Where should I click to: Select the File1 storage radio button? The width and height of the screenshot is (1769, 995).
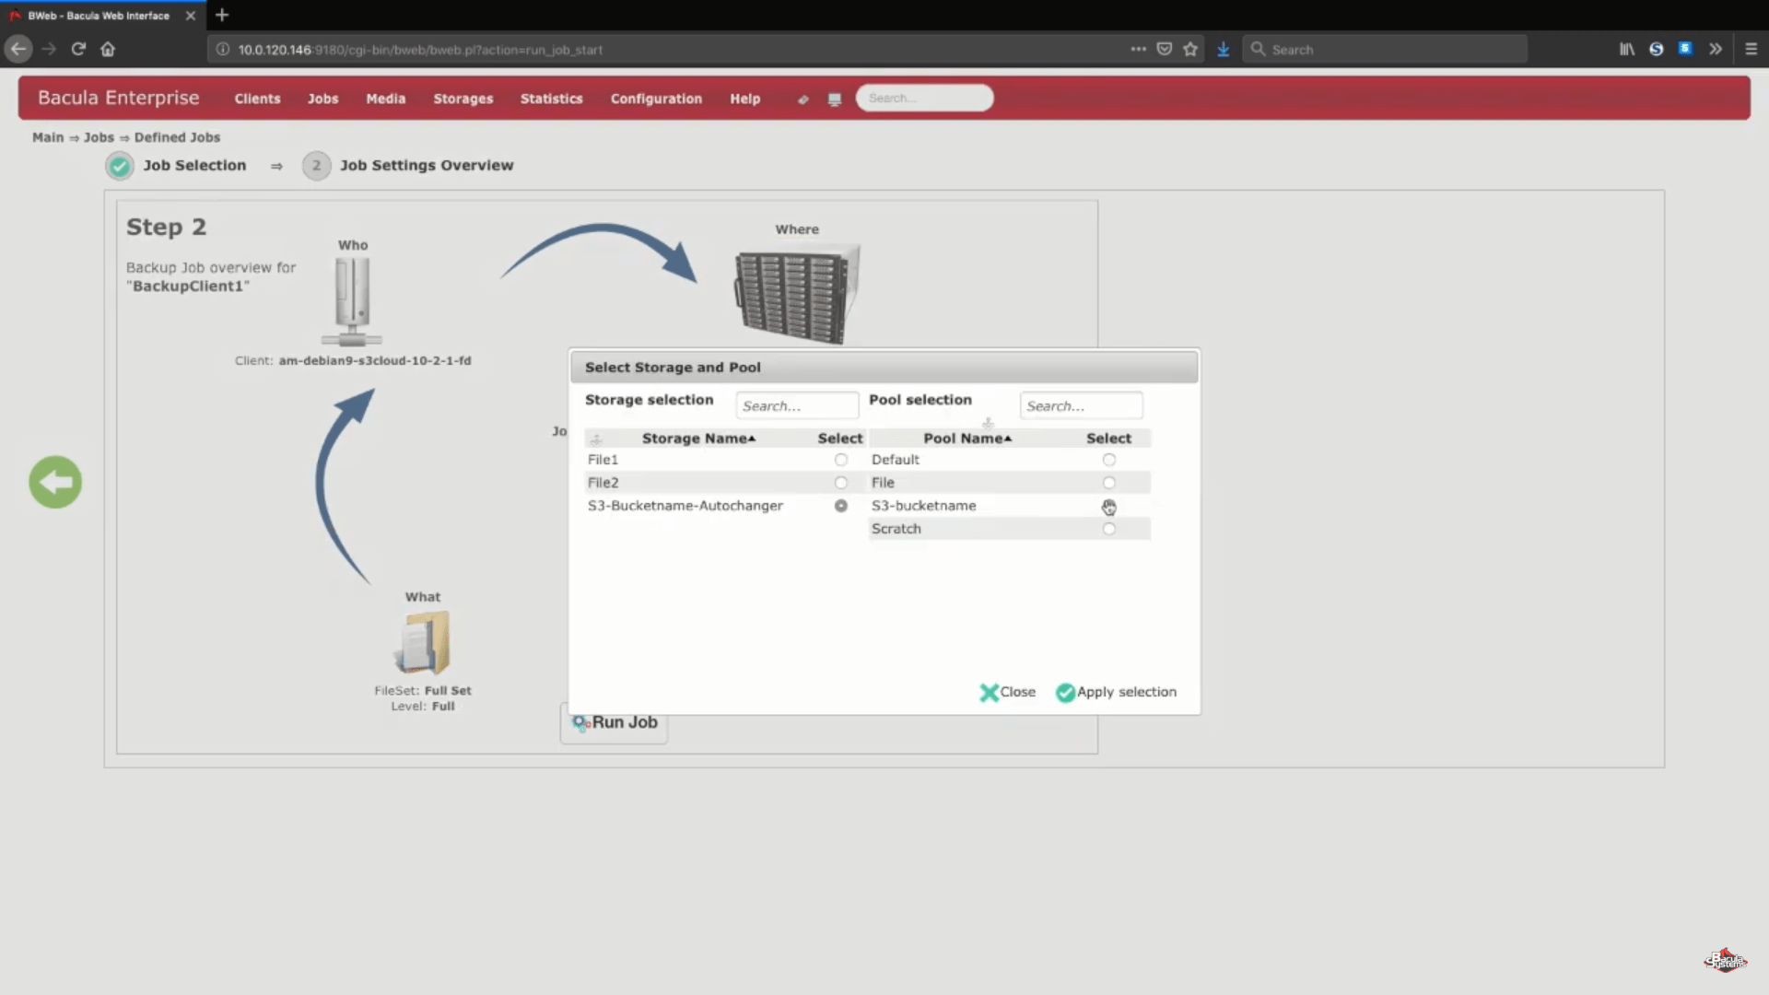pos(840,460)
